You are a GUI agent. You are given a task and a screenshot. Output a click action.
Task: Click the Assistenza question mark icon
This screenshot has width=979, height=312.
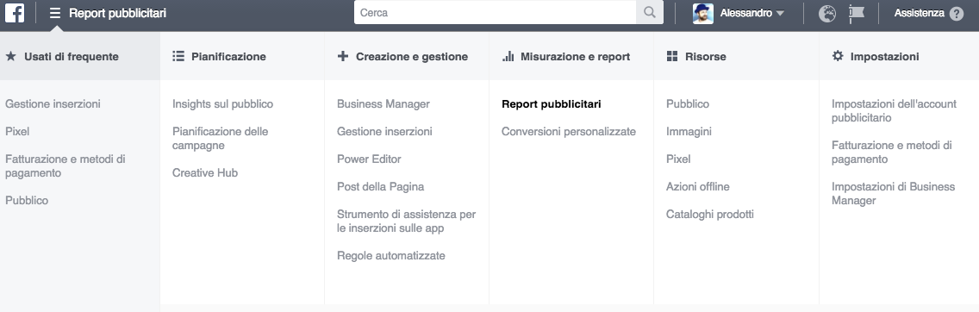pos(956,13)
